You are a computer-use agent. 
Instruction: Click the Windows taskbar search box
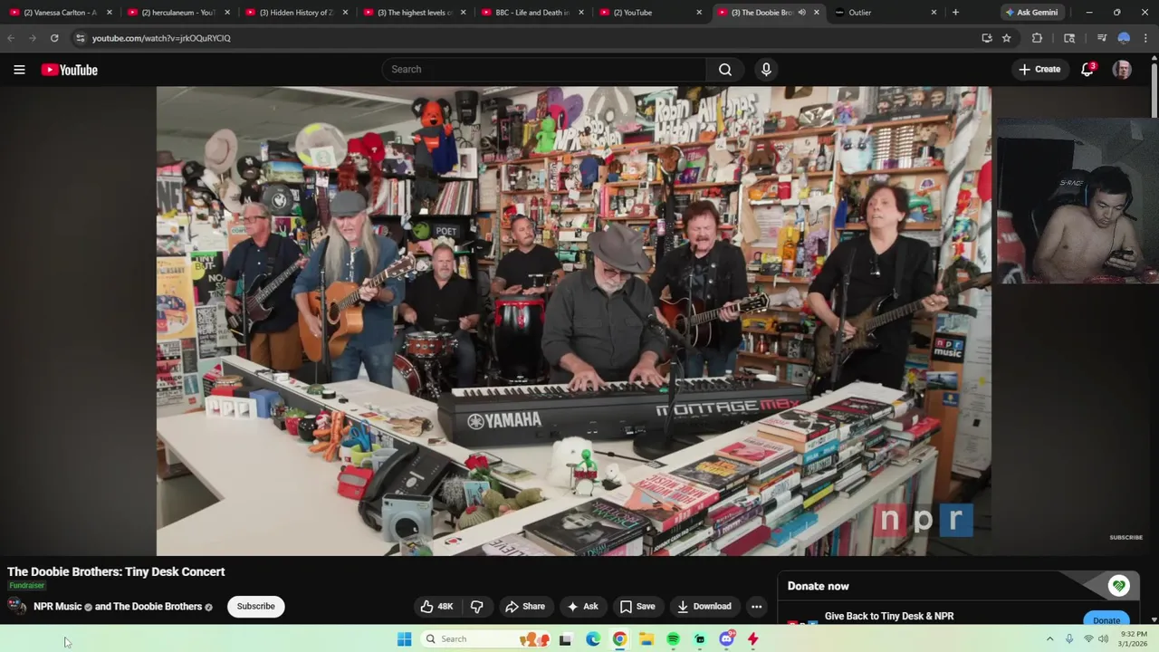(484, 639)
